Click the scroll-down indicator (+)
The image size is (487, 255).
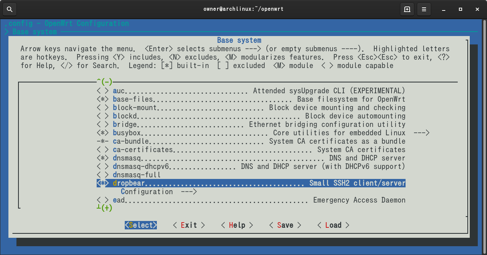pos(105,208)
